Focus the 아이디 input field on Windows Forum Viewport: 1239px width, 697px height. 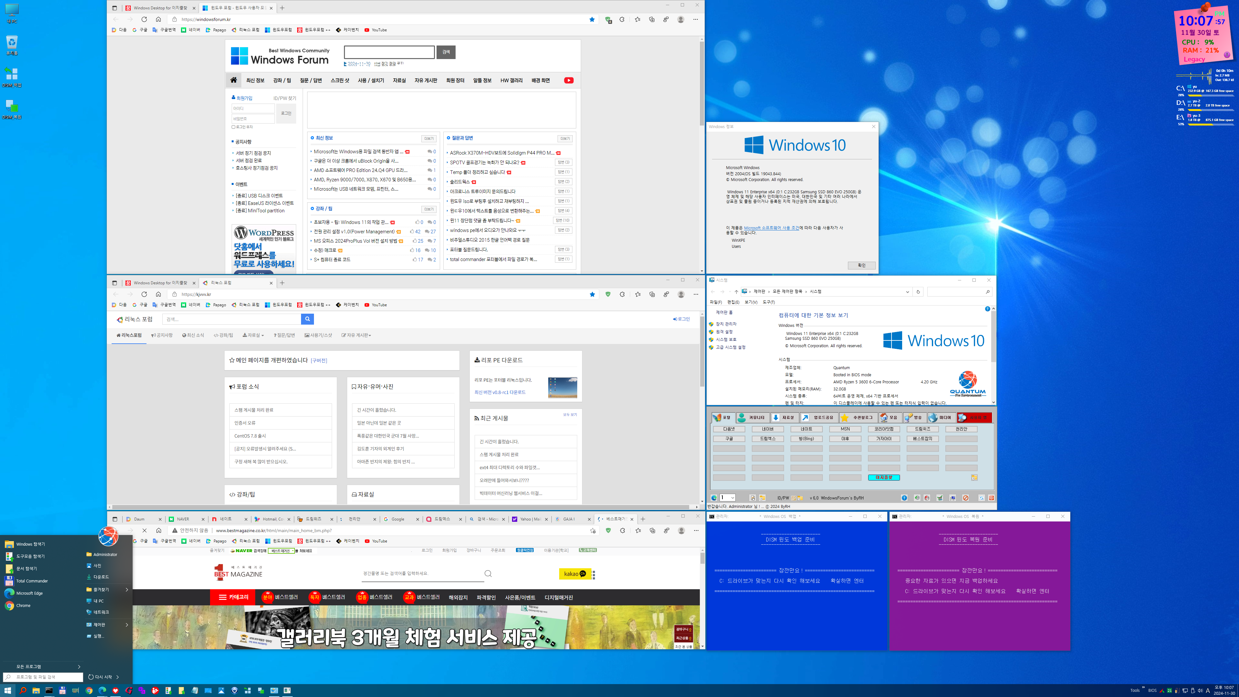[253, 109]
